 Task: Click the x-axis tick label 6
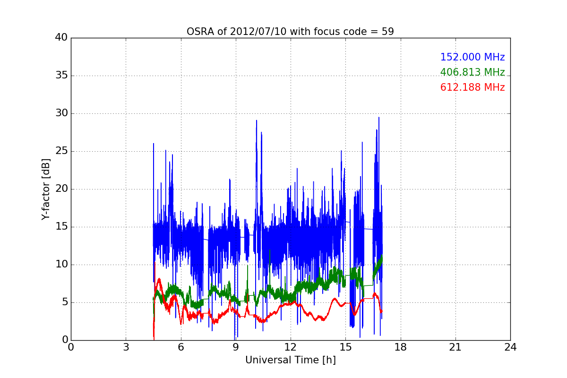(181, 347)
